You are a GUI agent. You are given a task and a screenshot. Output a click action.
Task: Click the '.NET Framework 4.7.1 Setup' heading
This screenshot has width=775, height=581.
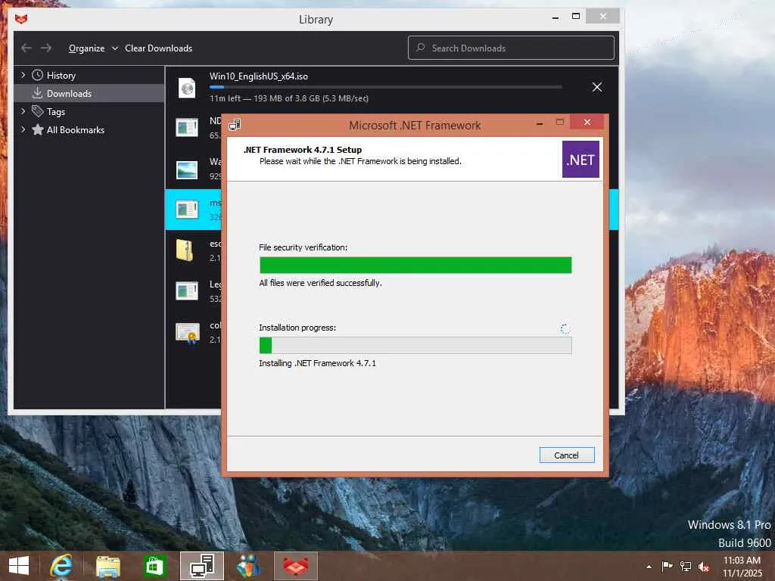click(303, 150)
